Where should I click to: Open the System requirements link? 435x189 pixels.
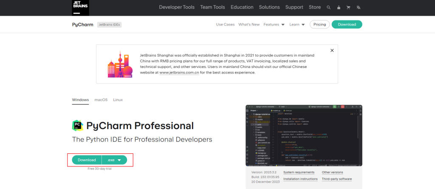pos(299,172)
